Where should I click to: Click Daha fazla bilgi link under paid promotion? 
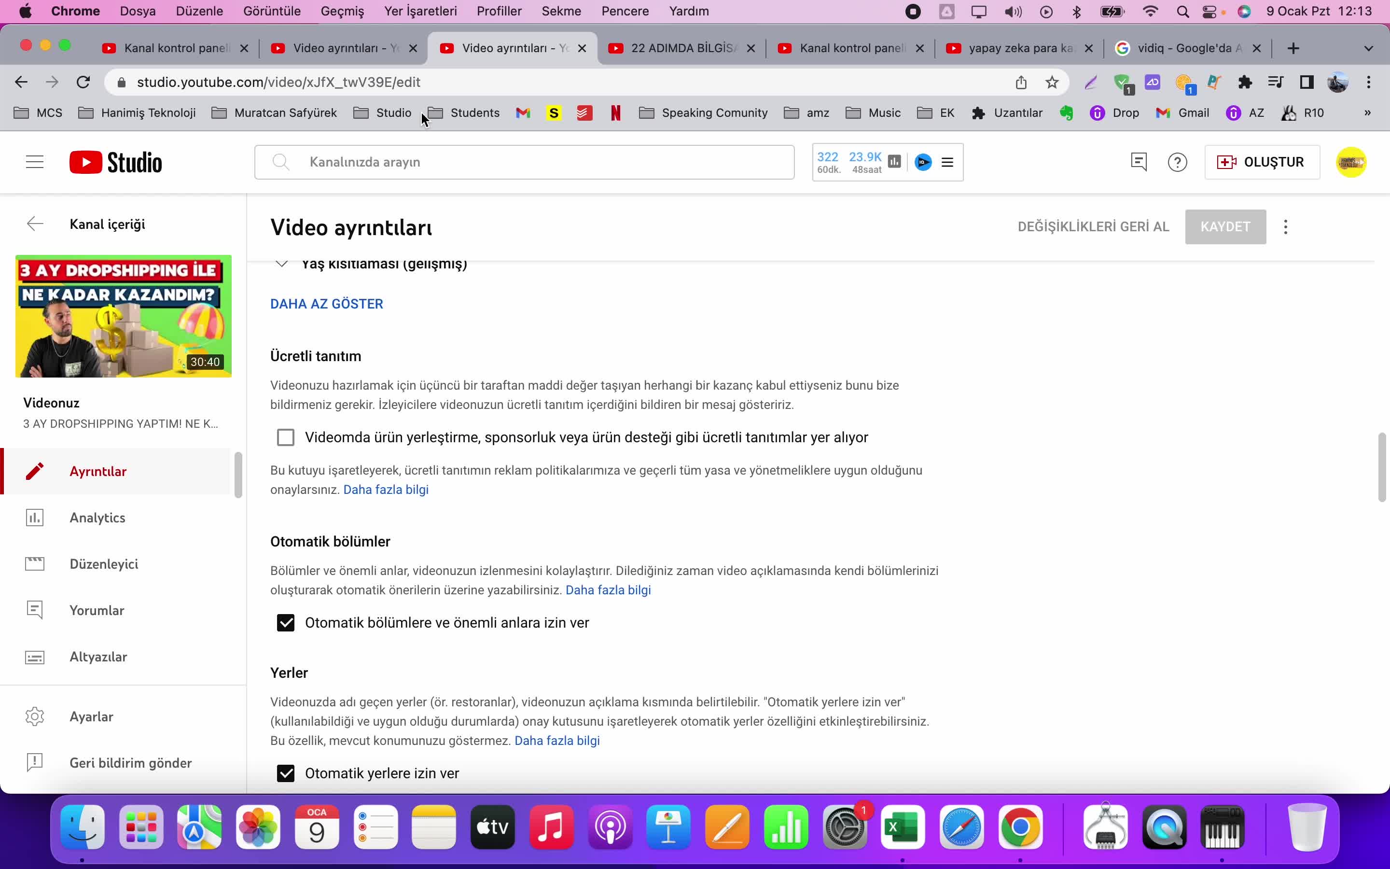pos(385,490)
